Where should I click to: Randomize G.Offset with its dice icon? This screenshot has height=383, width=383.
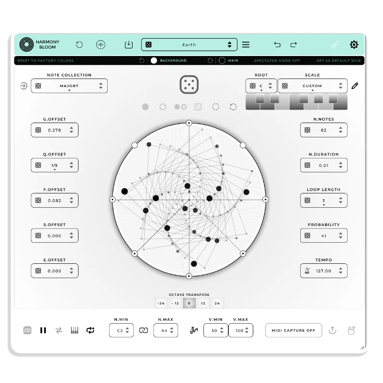(x=38, y=130)
